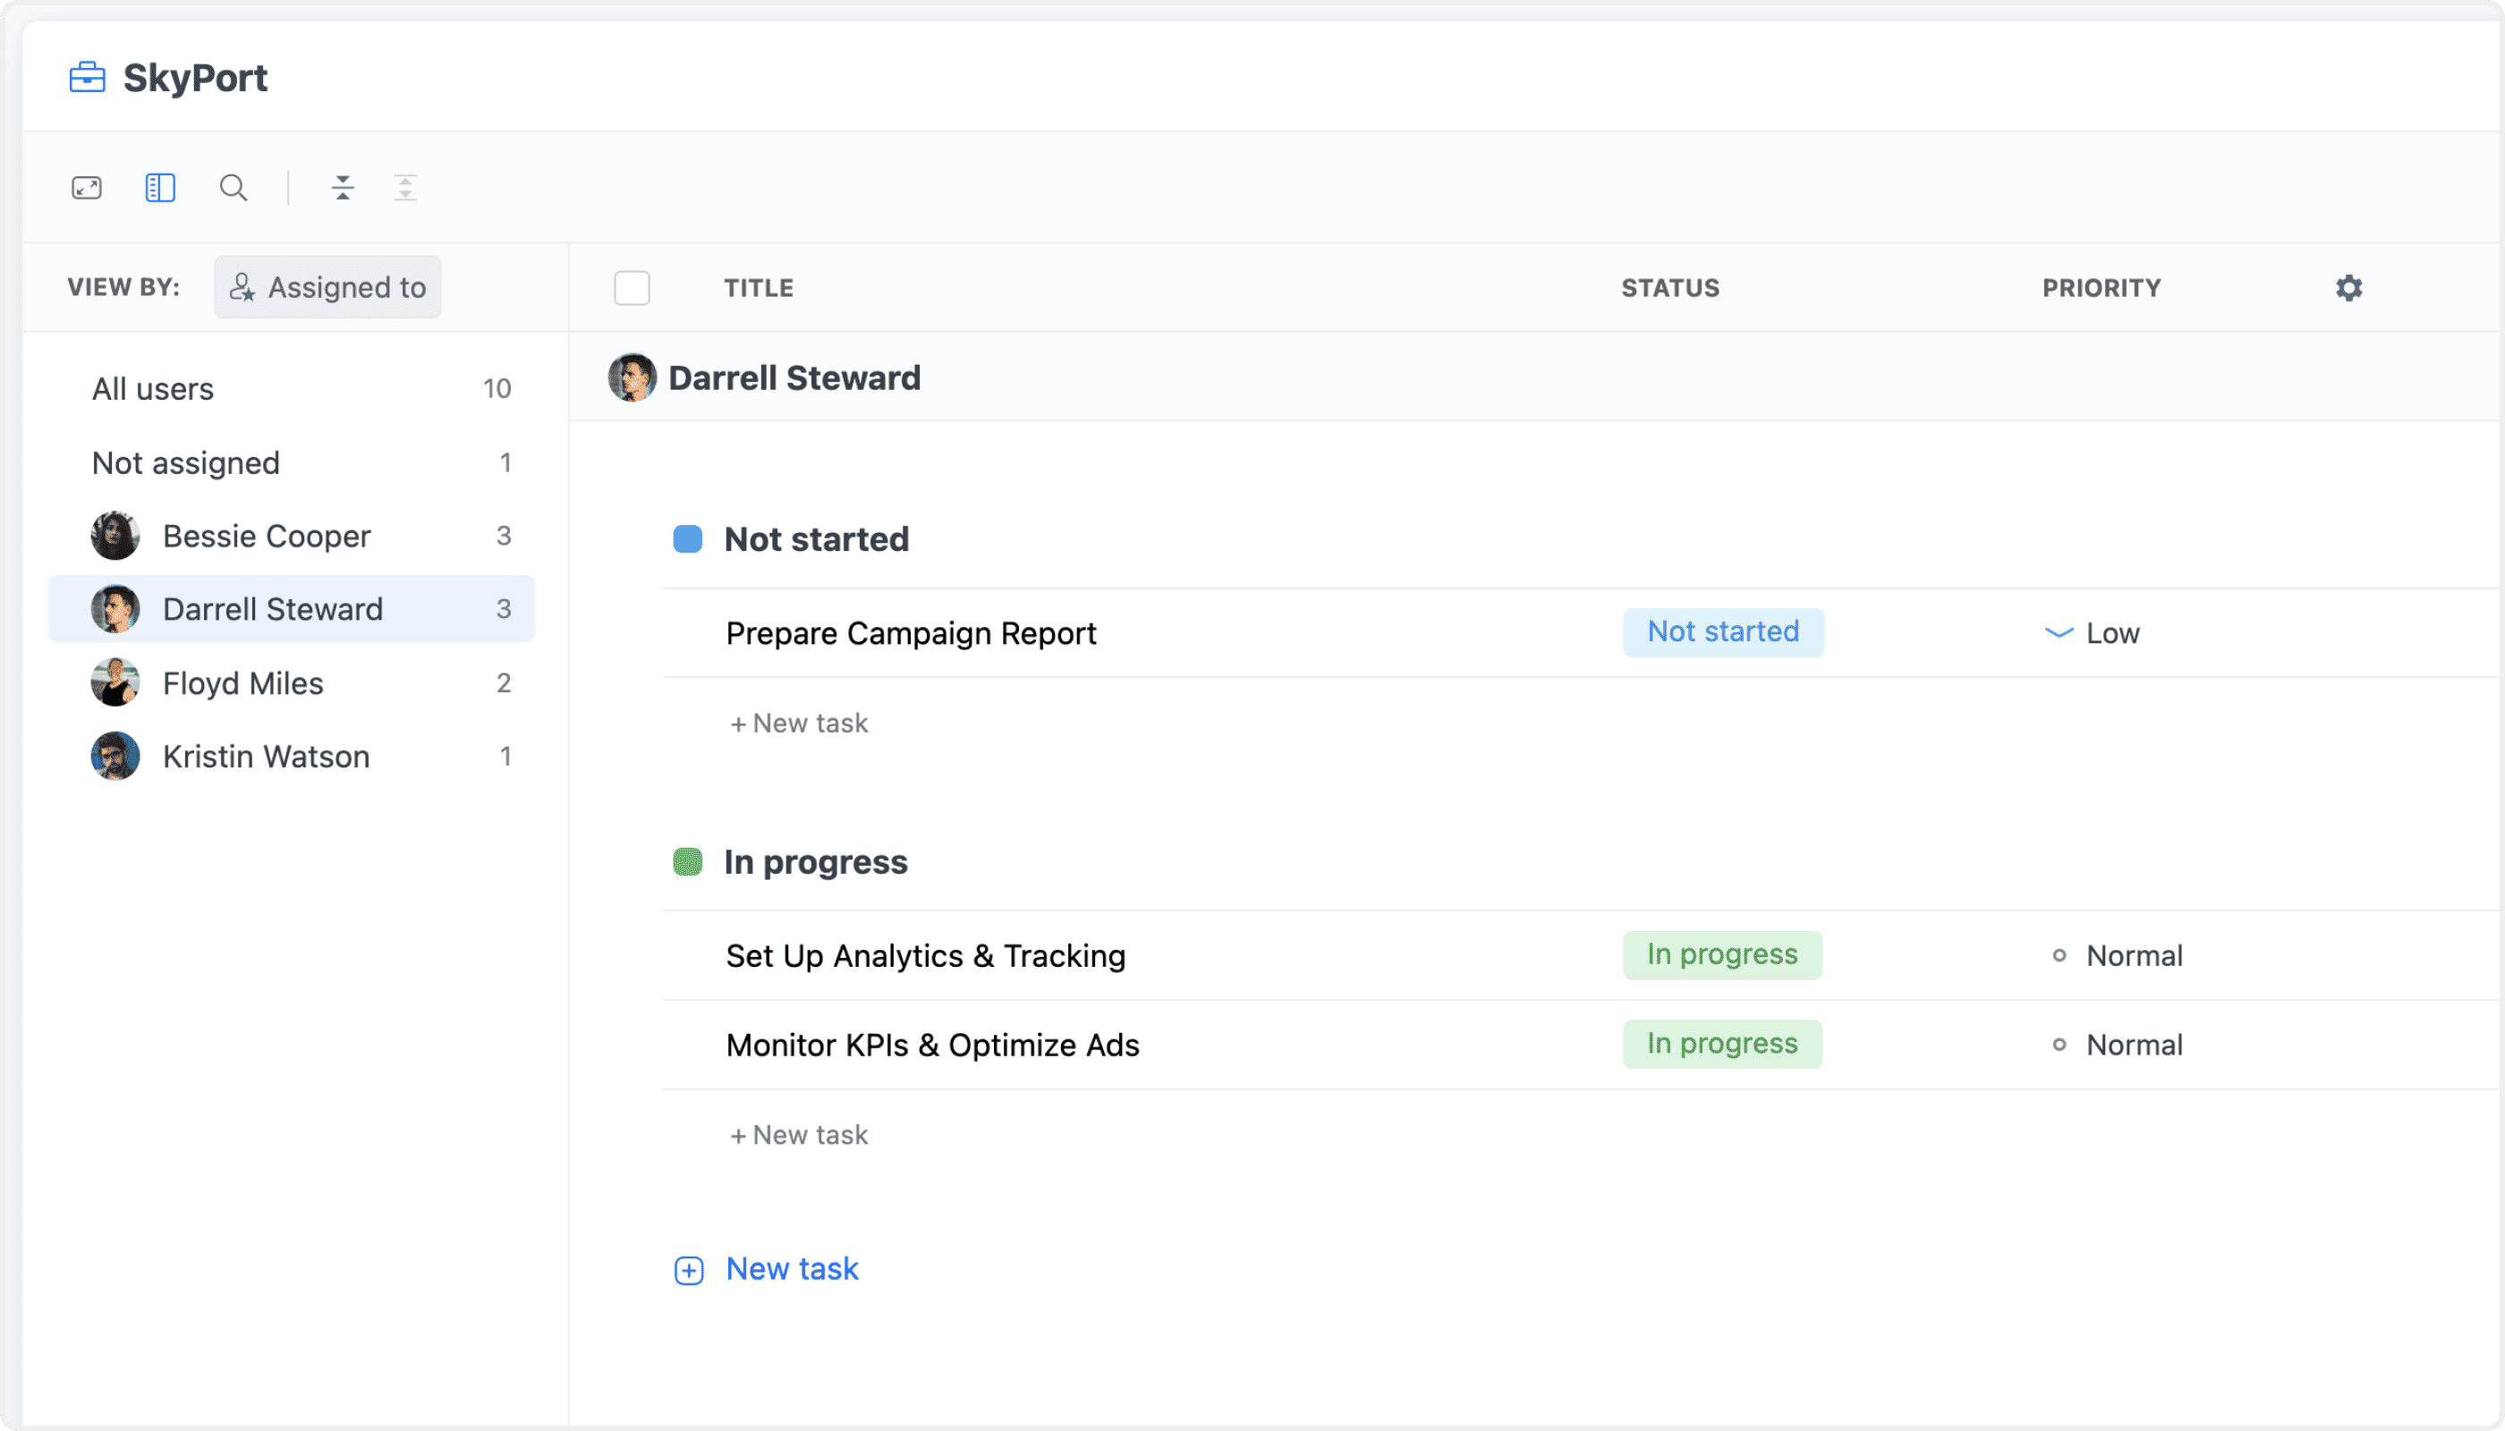Change status badge of Prepare Campaign Report
The image size is (2505, 1431).
1722,632
